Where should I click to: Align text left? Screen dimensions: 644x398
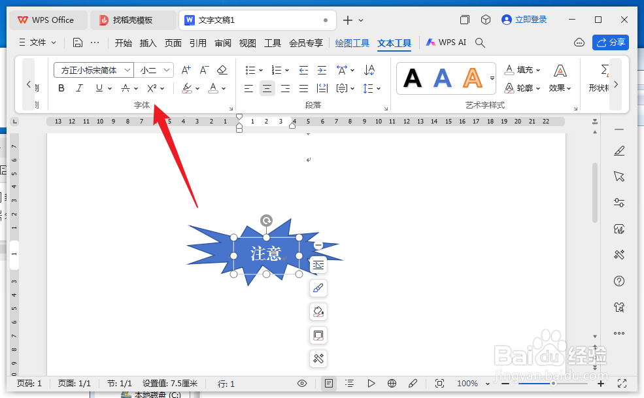(248, 88)
